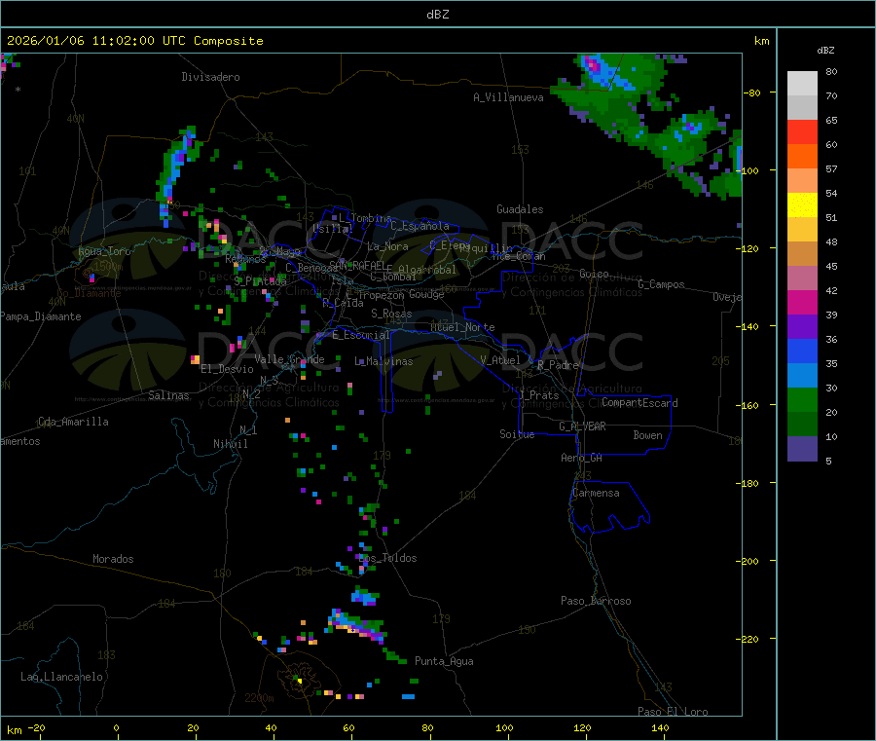This screenshot has width=876, height=741.
Task: Click the 2026/01/06 11:02:00 UTC Composite timestamp
Action: click(x=135, y=41)
